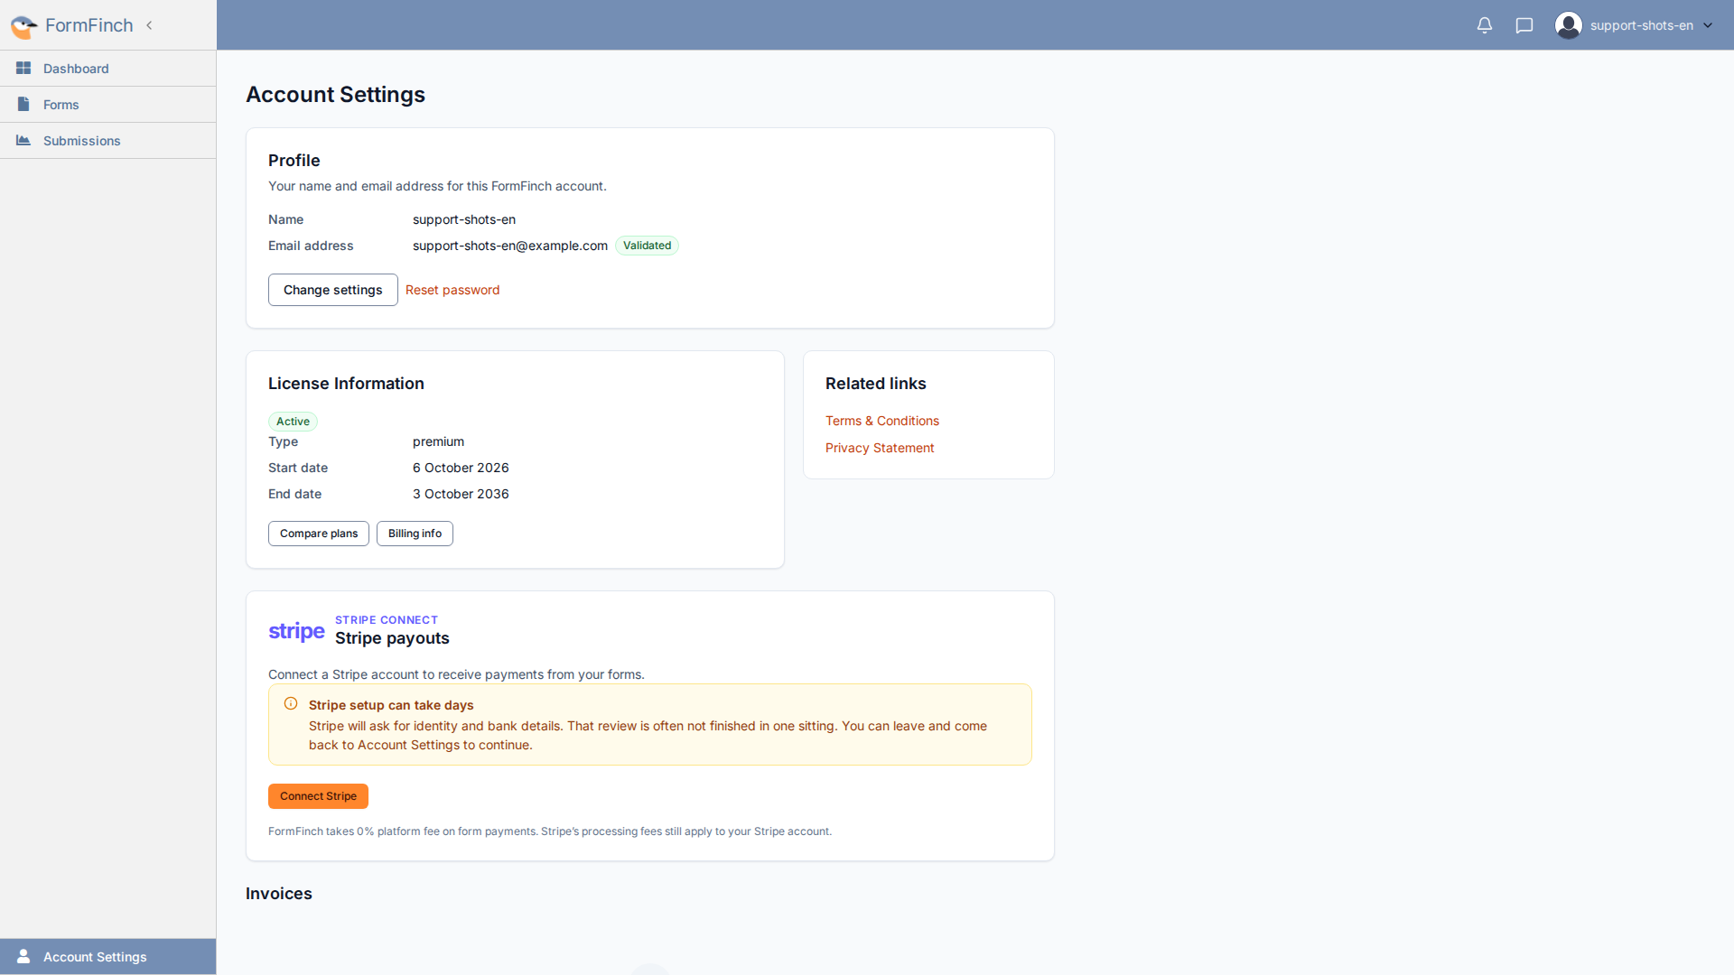Click the Connect Stripe button
This screenshot has height=975, width=1734.
click(318, 796)
